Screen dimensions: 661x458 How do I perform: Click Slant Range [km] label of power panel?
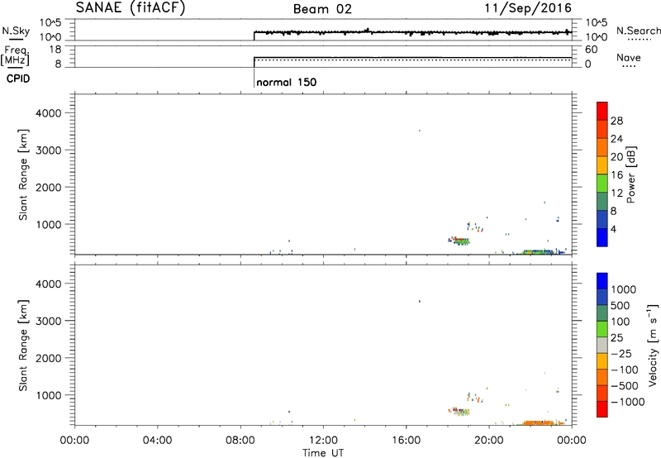(23, 175)
